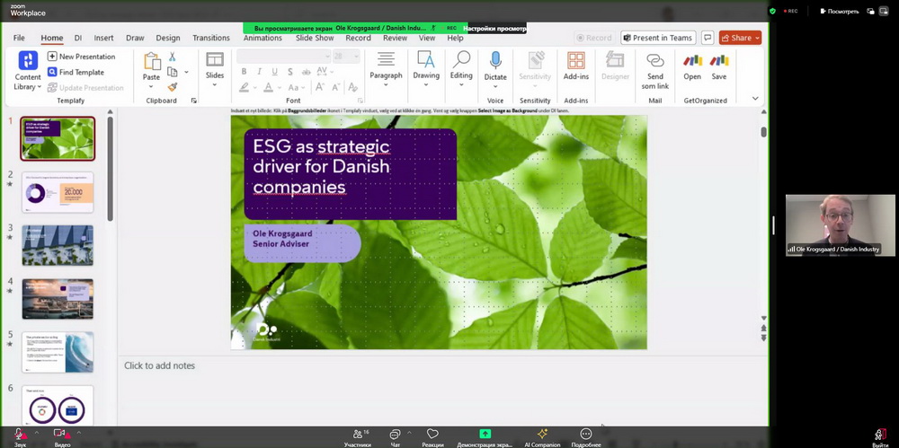Expand Copy options arrow

coord(186,72)
